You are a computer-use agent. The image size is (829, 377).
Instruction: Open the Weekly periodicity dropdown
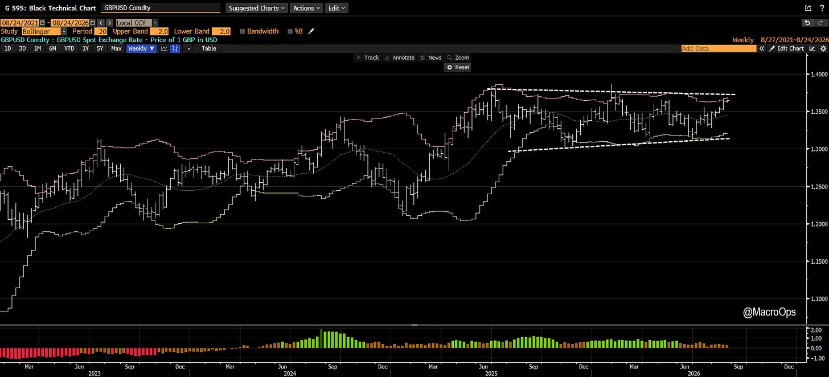pos(141,48)
